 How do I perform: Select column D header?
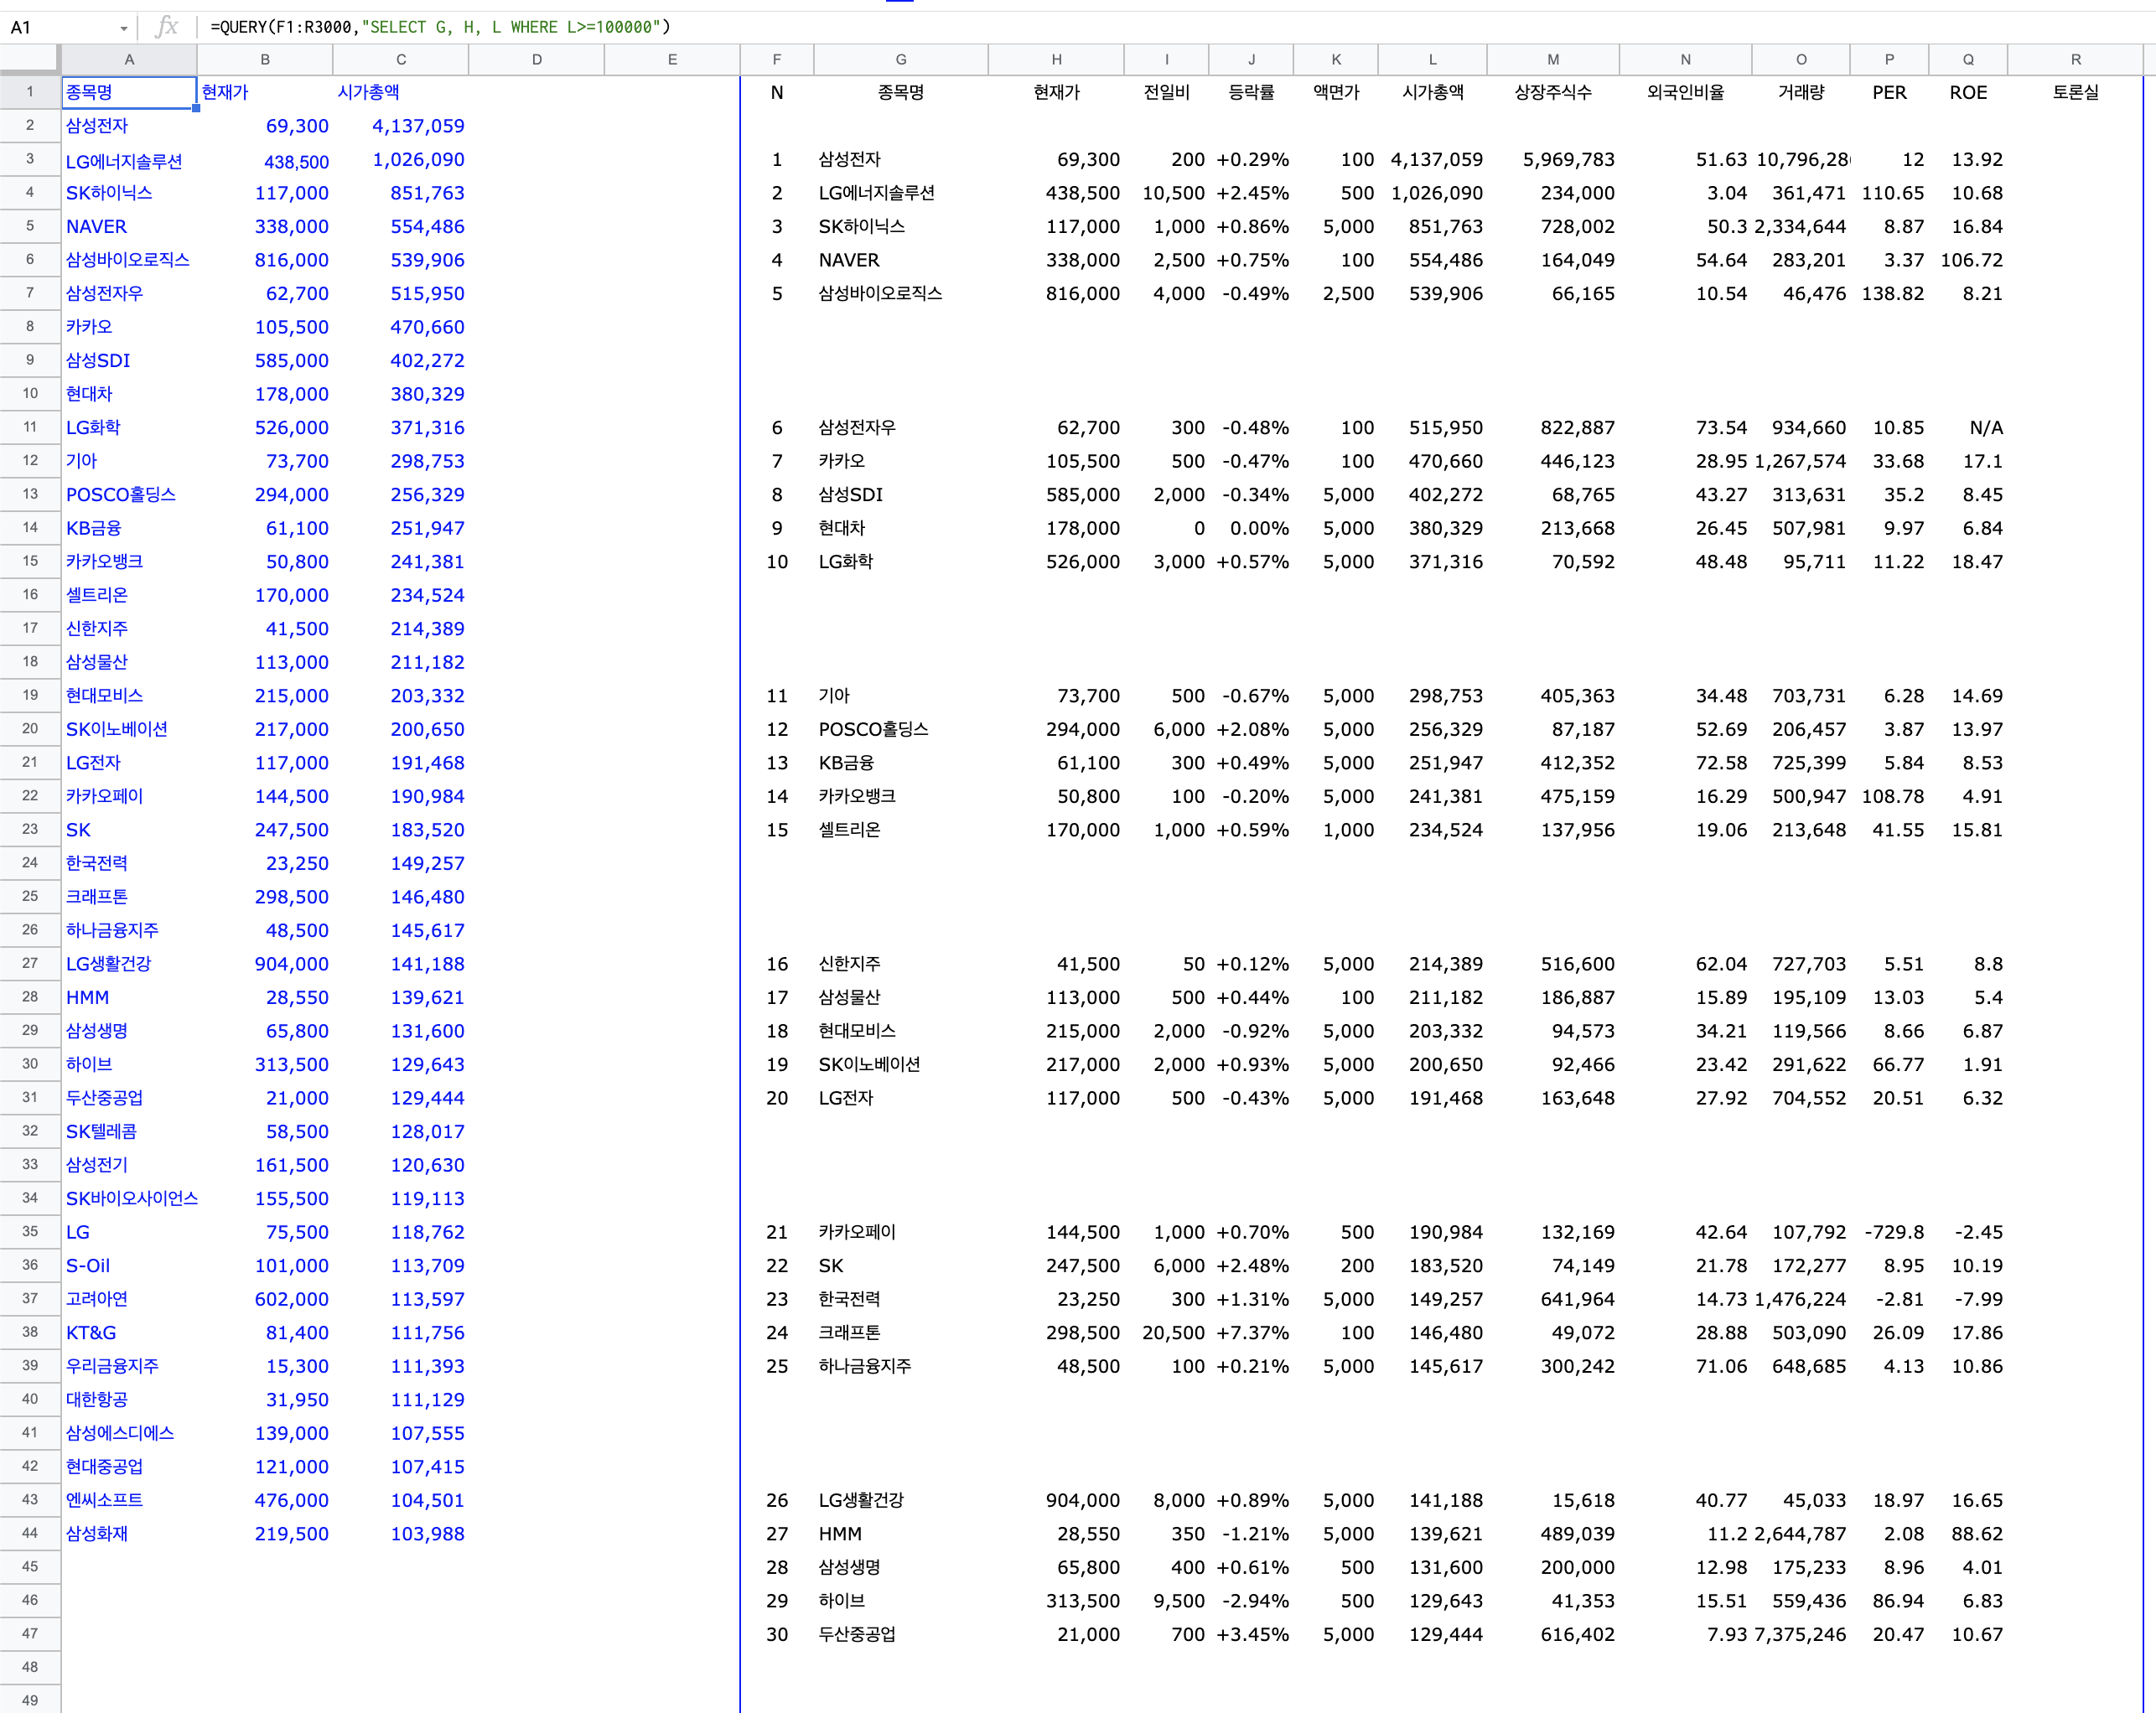pyautogui.click(x=536, y=59)
